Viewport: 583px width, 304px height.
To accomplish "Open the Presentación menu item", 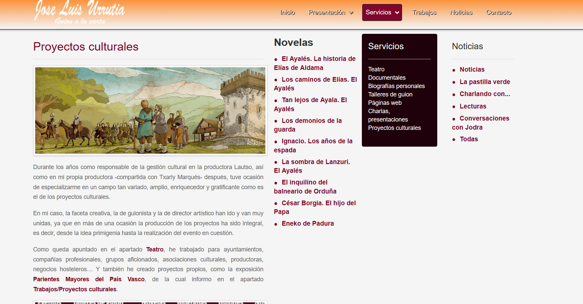I will click(327, 12).
